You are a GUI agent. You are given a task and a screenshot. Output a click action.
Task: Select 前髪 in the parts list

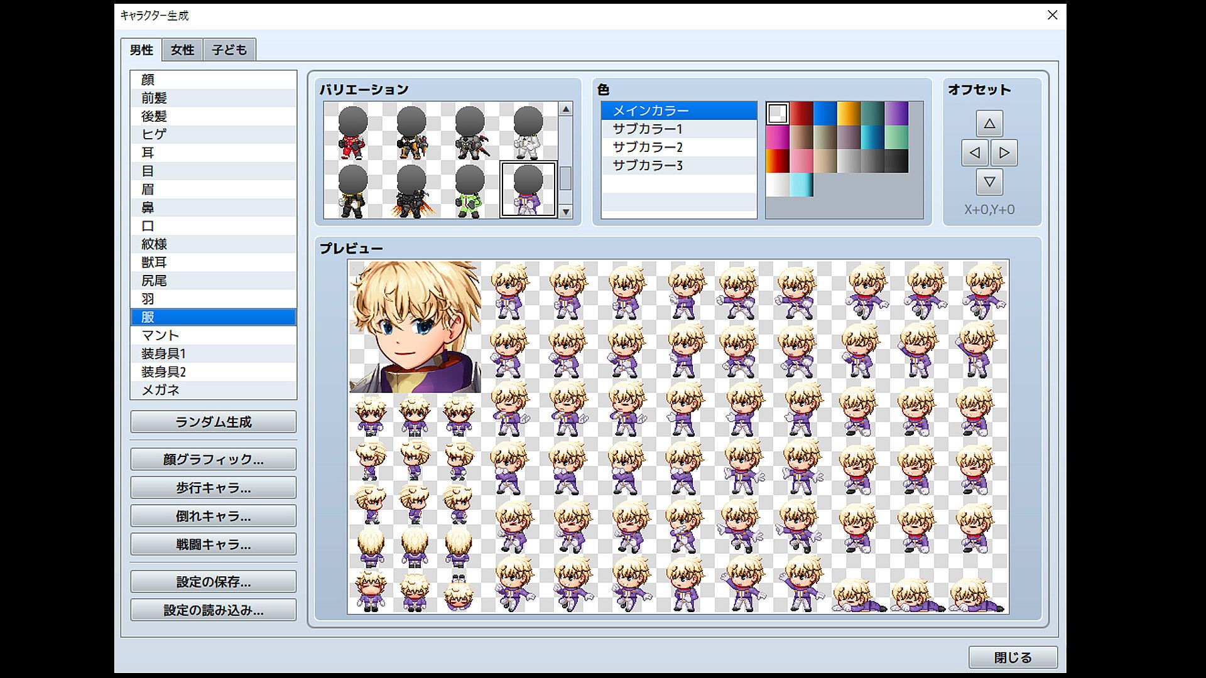pos(154,98)
